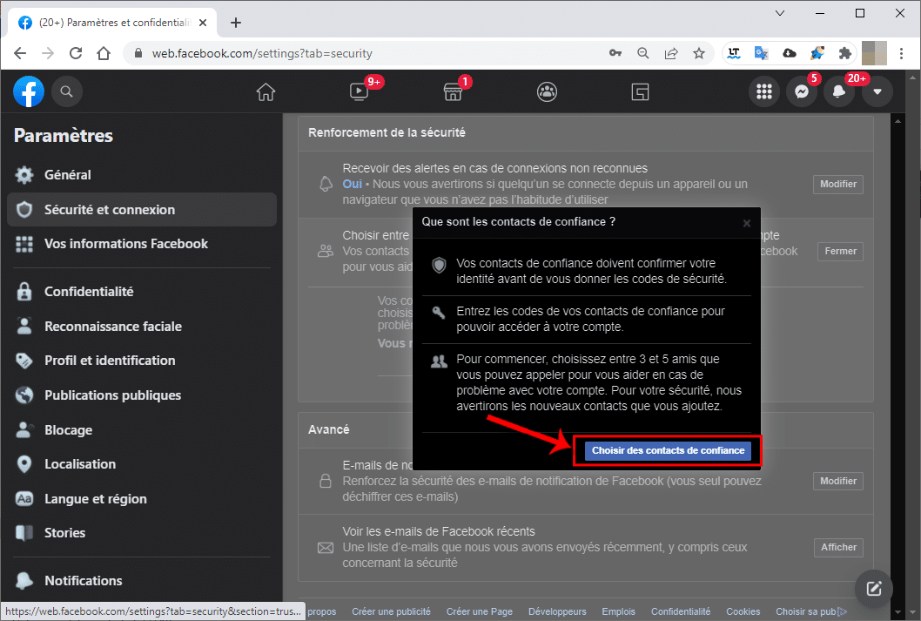Viewport: 921px width, 621px height.
Task: Open Stories settings
Action: [x=142, y=533]
